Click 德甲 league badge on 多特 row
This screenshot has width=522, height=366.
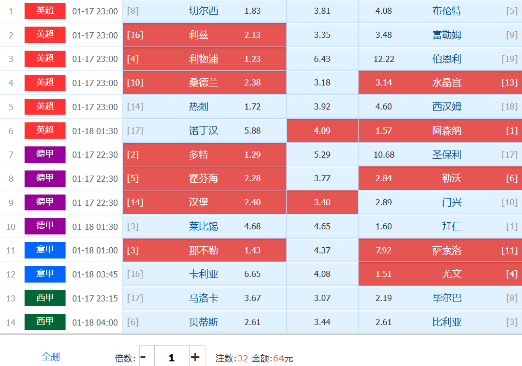[45, 154]
